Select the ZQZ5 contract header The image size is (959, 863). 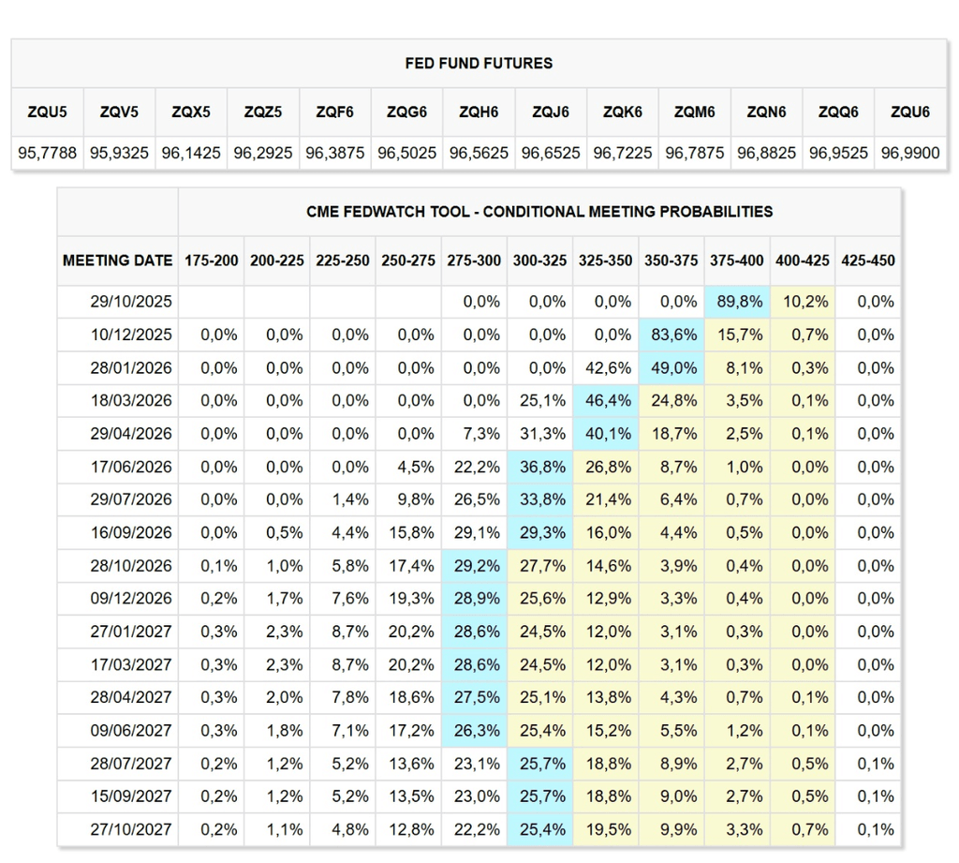pos(263,112)
